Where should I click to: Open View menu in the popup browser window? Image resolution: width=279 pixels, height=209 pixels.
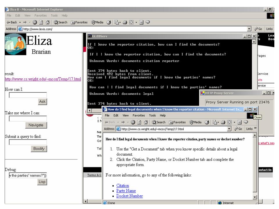pos(126,116)
